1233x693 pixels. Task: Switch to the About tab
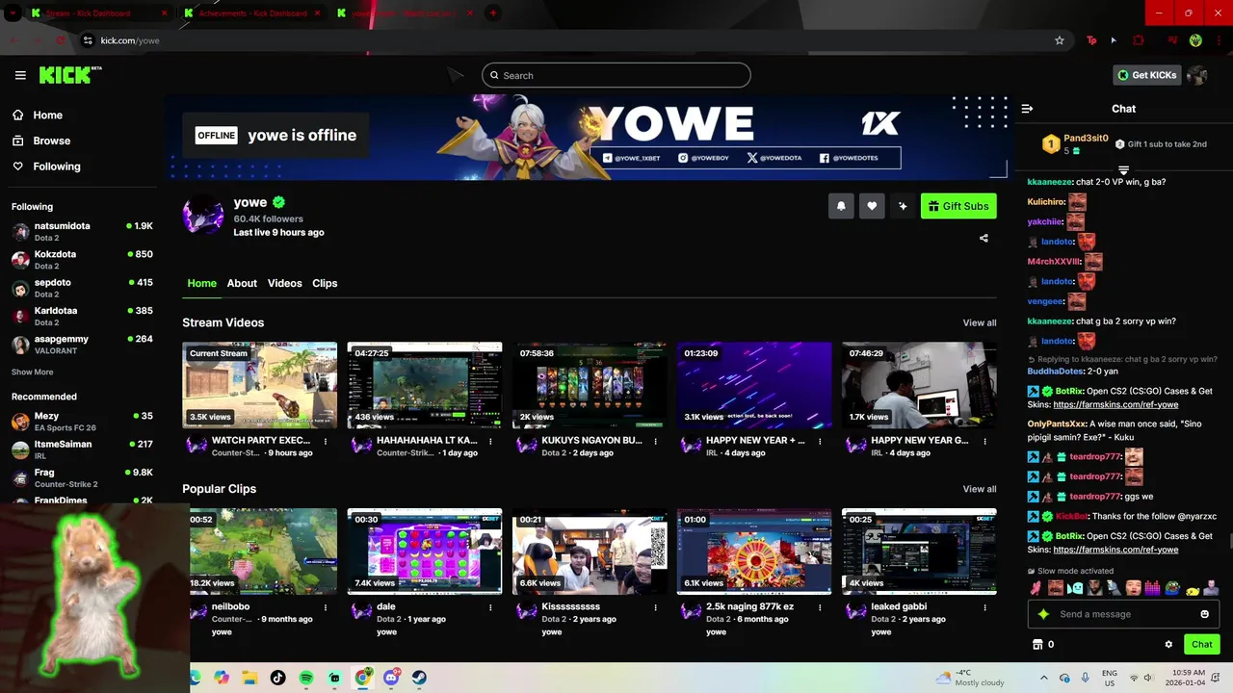(242, 283)
